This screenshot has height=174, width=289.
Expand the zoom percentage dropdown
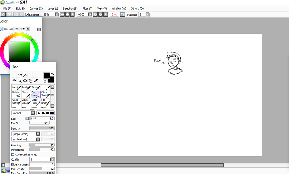tap(57, 14)
